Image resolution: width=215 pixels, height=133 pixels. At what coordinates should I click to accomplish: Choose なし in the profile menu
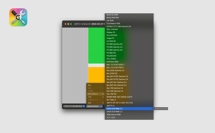point(96,85)
